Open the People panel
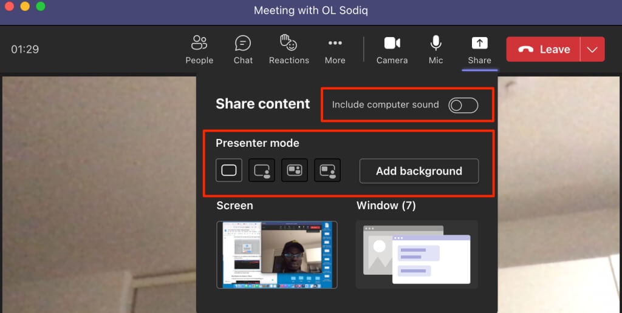622x313 pixels. point(199,49)
